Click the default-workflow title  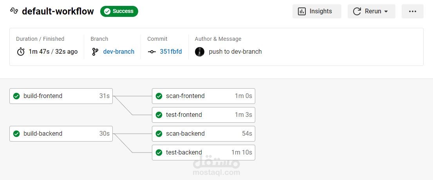pos(58,11)
